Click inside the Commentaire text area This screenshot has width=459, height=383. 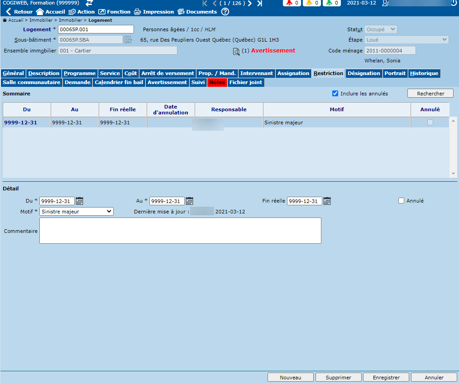click(180, 231)
